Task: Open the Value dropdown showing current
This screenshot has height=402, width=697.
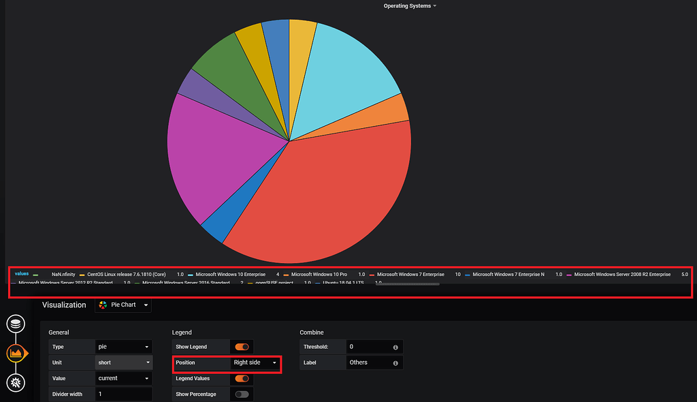Action: 123,378
